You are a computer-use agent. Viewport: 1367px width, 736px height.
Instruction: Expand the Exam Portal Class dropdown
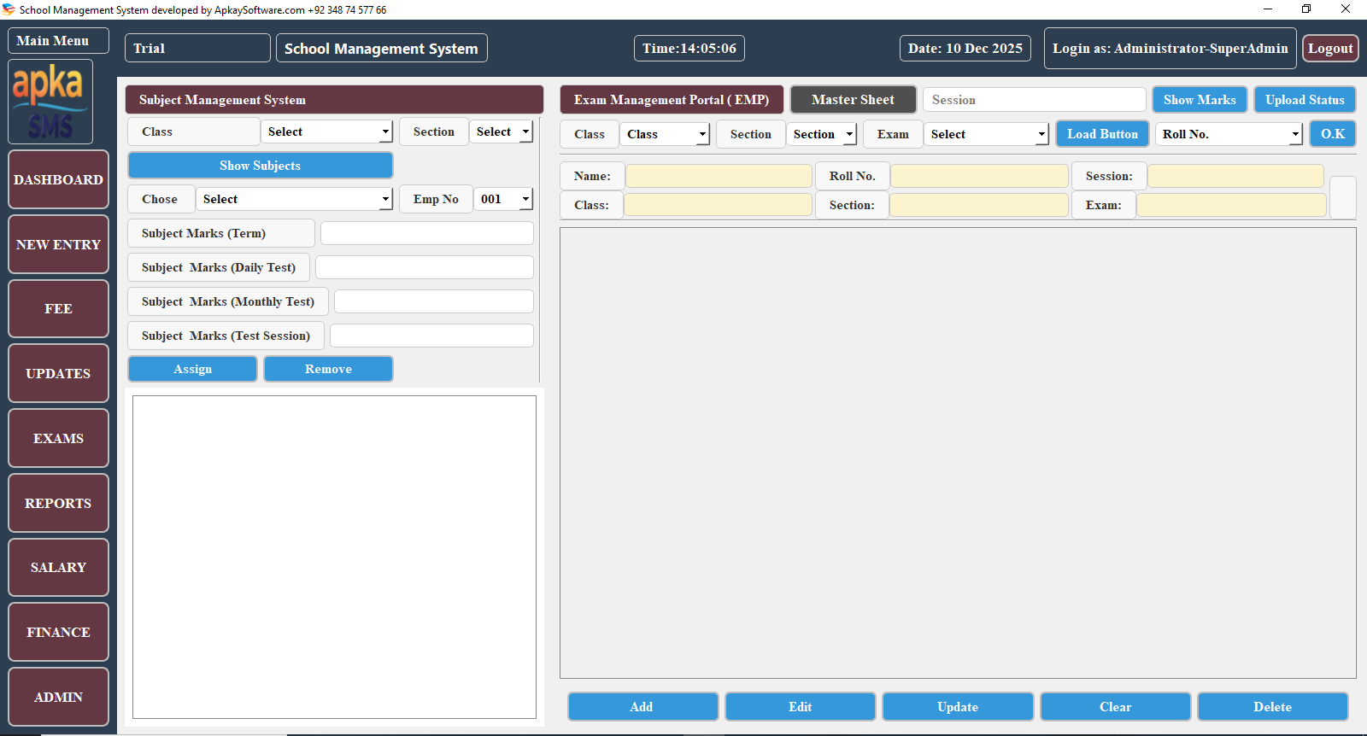click(665, 134)
